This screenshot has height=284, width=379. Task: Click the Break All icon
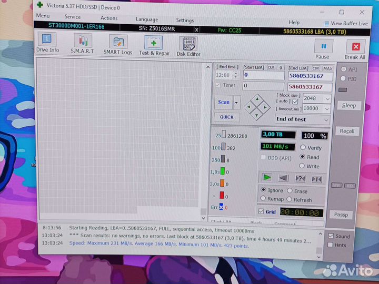click(x=355, y=49)
